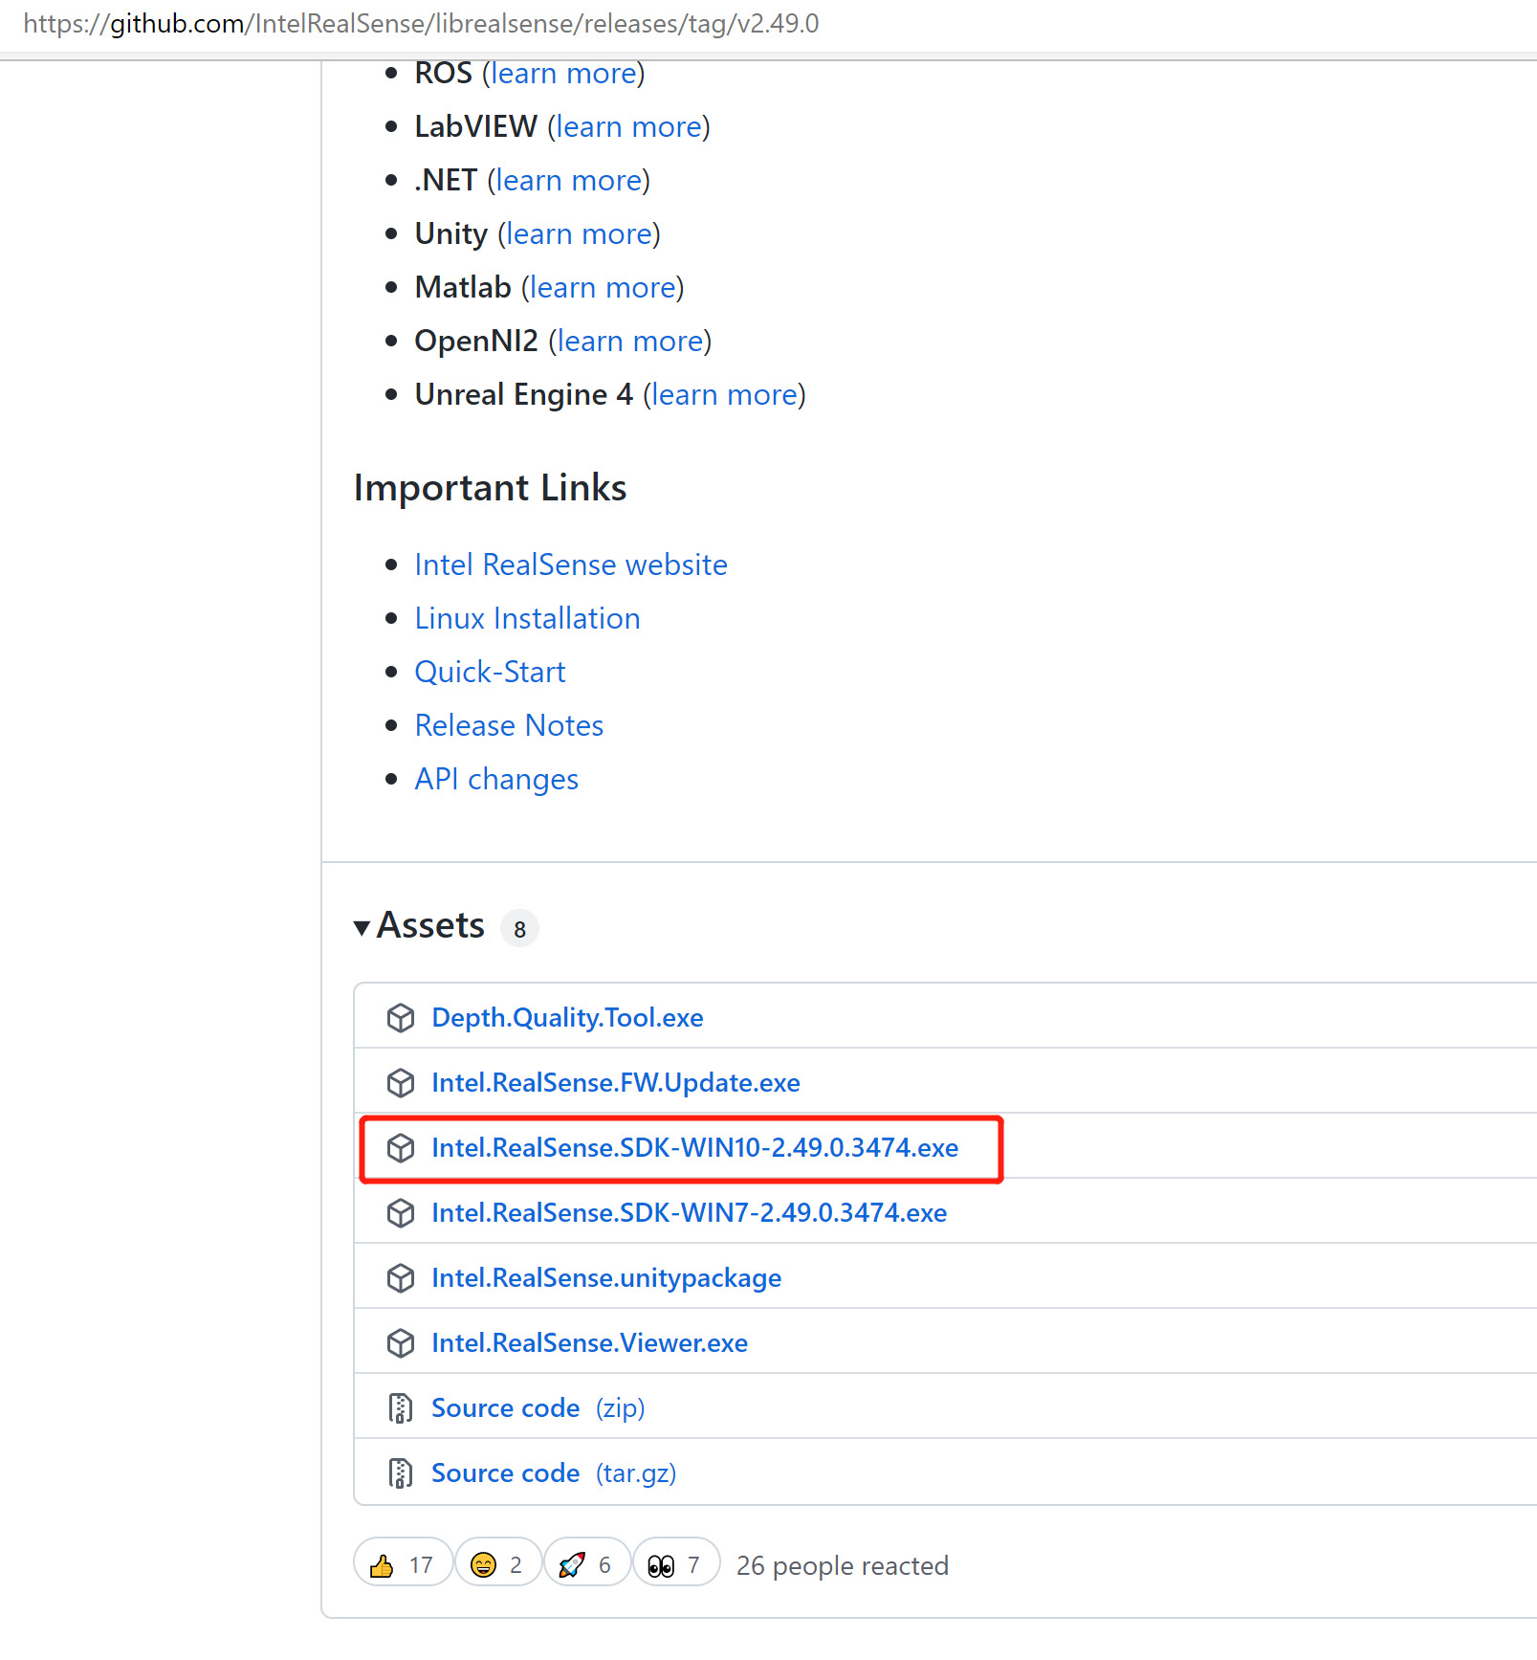Open the Unity learn more link
The width and height of the screenshot is (1537, 1660).
pyautogui.click(x=580, y=234)
